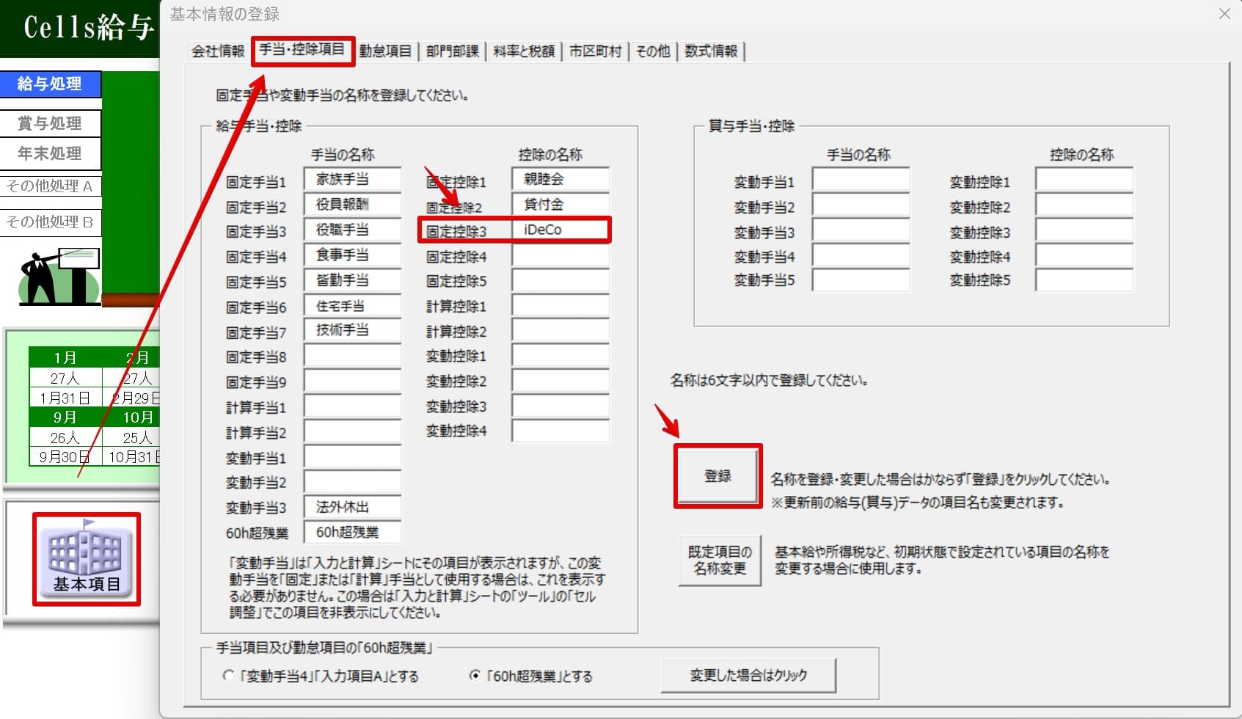Select the 「60h超残業」とする radio button
1242x719 pixels.
click(475, 676)
